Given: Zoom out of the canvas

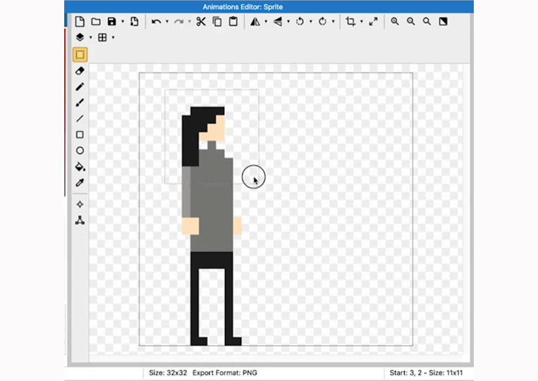Looking at the screenshot, I should coord(410,22).
